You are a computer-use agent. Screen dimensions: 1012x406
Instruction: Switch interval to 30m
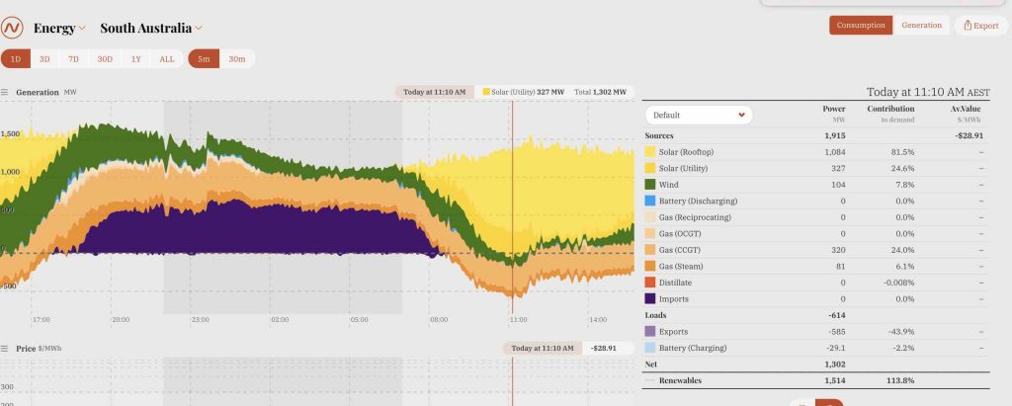[x=237, y=59]
